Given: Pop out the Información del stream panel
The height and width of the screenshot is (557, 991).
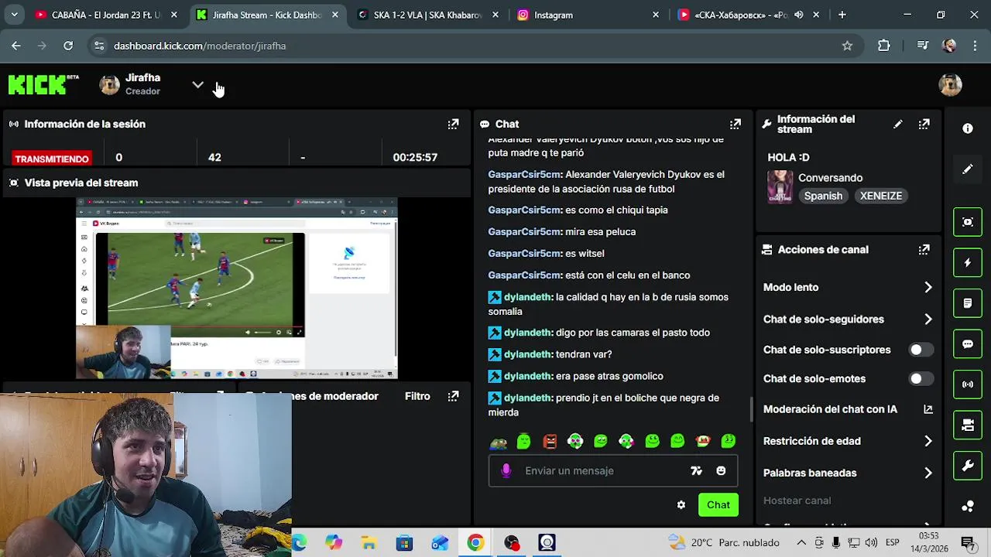Looking at the screenshot, I should point(924,124).
